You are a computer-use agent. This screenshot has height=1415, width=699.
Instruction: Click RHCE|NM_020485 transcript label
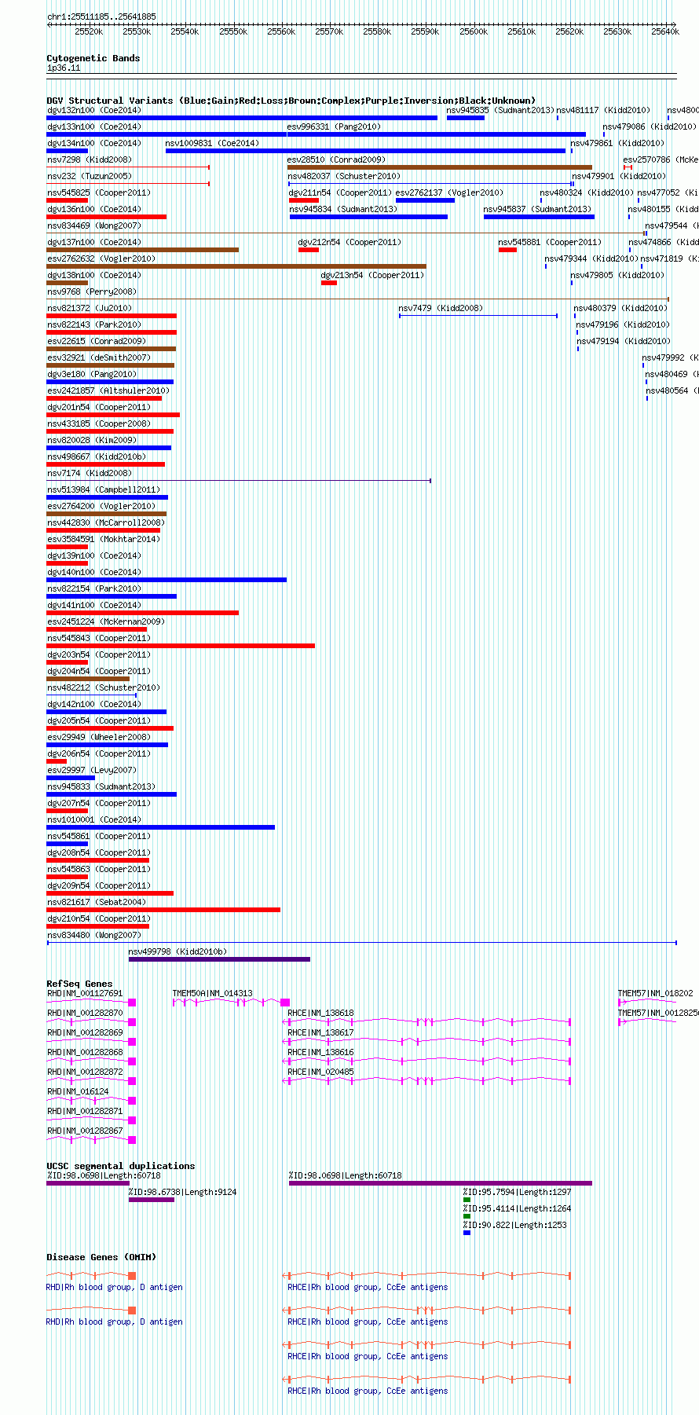coord(320,1072)
